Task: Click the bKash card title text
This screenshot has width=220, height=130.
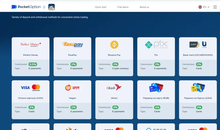Action: click(x=114, y=98)
